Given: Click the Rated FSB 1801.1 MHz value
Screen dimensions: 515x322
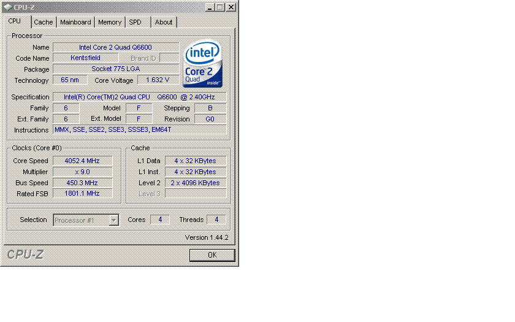Looking at the screenshot, I should [x=82, y=194].
